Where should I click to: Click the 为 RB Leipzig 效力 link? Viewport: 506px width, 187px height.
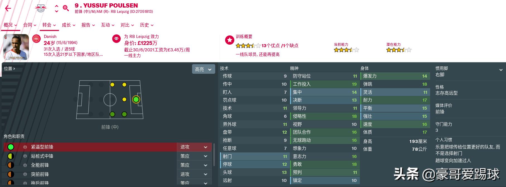[x=141, y=37]
